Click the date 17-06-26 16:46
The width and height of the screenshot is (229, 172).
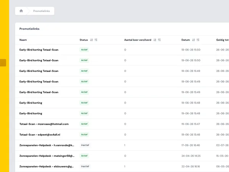click(190, 145)
